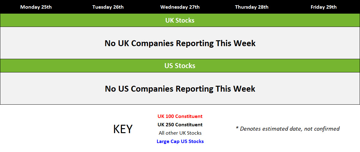Click the UK Stocks green section bar
The height and width of the screenshot is (152, 360).
click(x=180, y=20)
